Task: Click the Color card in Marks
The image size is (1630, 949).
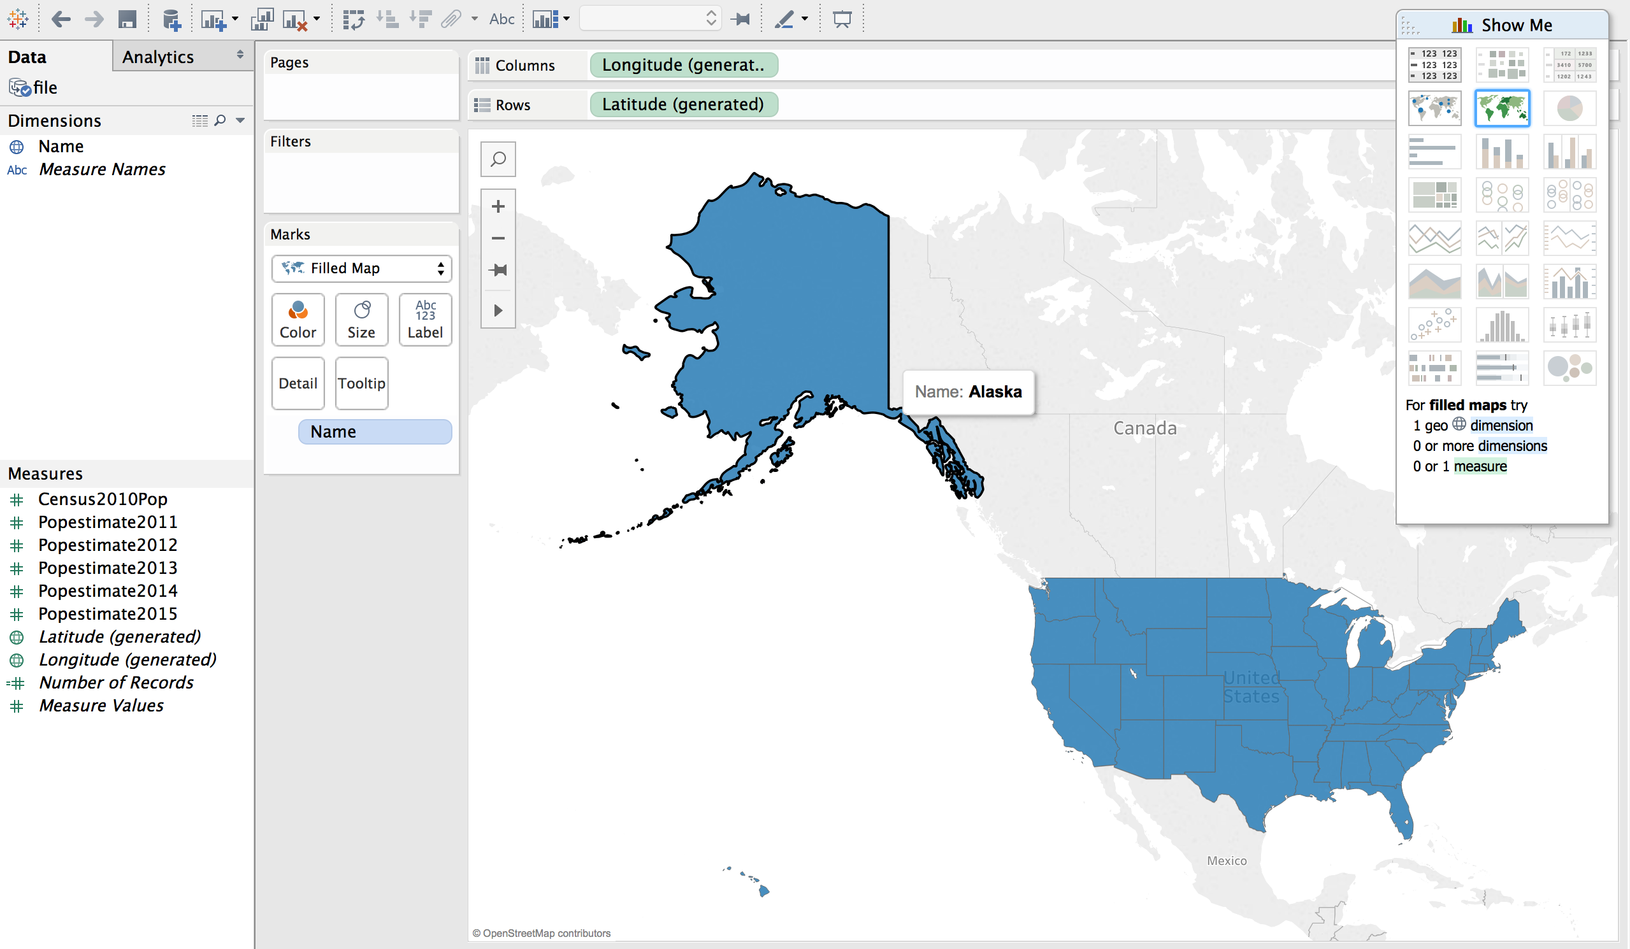Action: click(x=298, y=319)
